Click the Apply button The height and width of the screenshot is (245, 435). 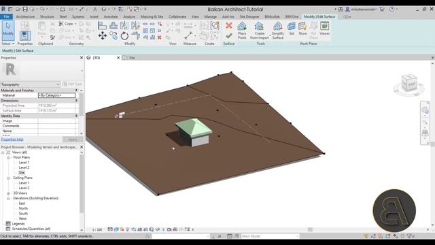pyautogui.click(x=73, y=139)
